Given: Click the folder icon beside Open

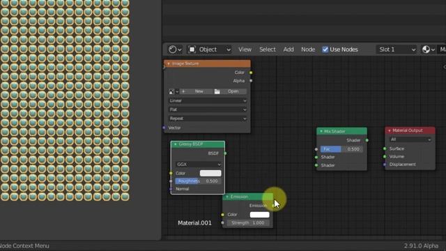Looking at the screenshot, I should click(x=217, y=91).
